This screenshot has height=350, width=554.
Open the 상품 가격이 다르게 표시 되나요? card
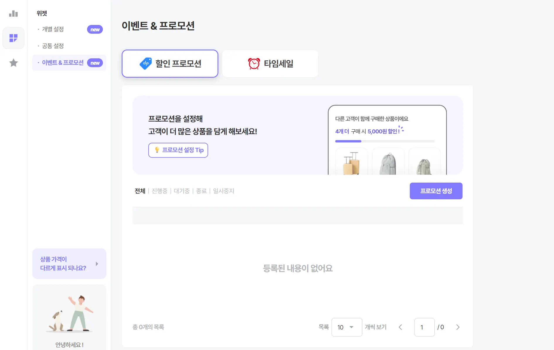[x=69, y=264]
